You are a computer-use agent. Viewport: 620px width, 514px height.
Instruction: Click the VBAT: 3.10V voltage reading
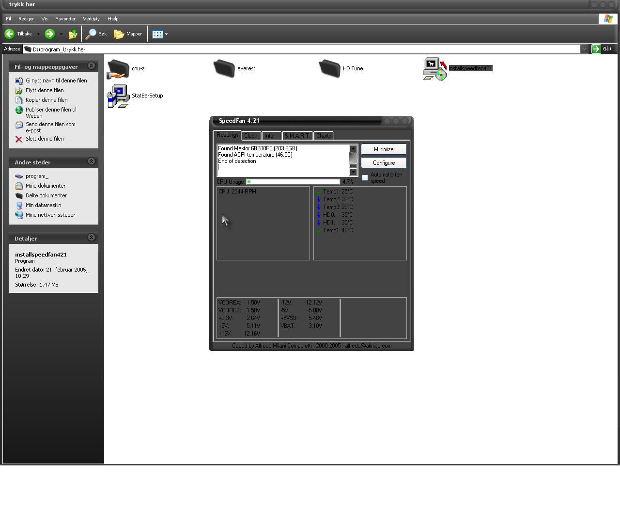pos(301,326)
